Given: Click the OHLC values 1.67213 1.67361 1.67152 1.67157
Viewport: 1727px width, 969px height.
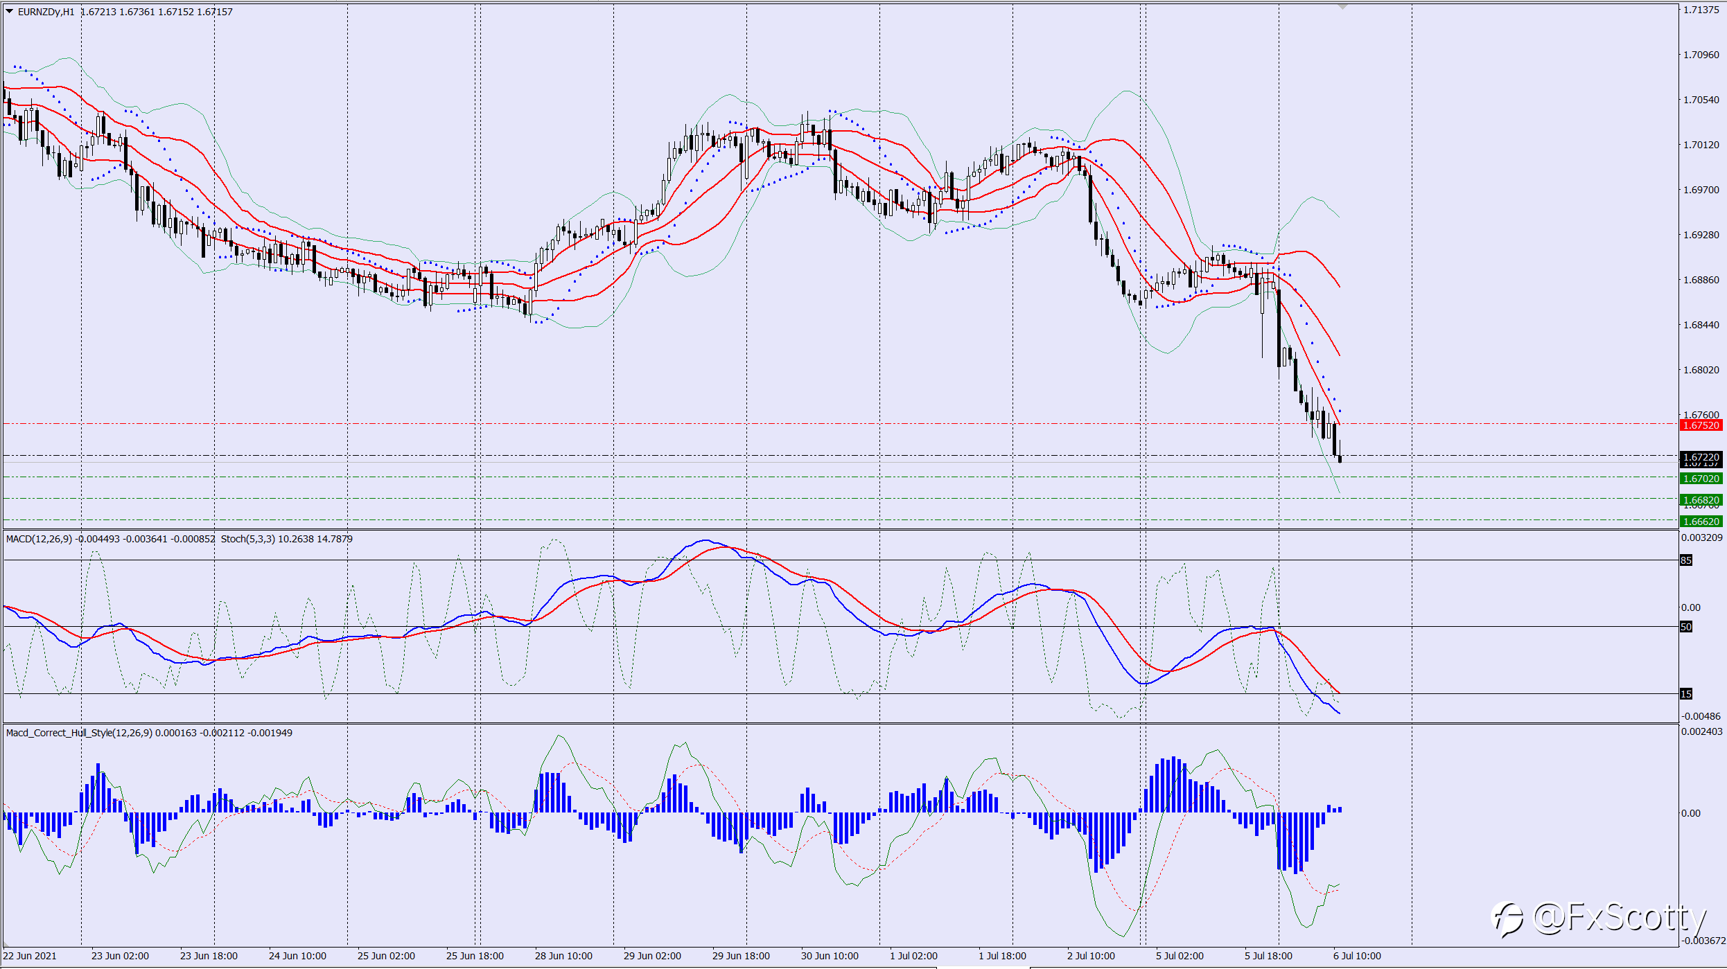Looking at the screenshot, I should 157,12.
